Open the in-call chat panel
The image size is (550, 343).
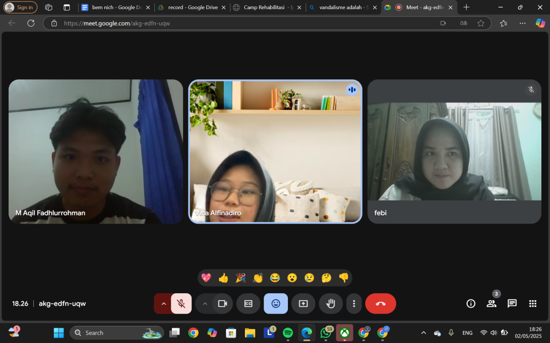[x=512, y=303]
